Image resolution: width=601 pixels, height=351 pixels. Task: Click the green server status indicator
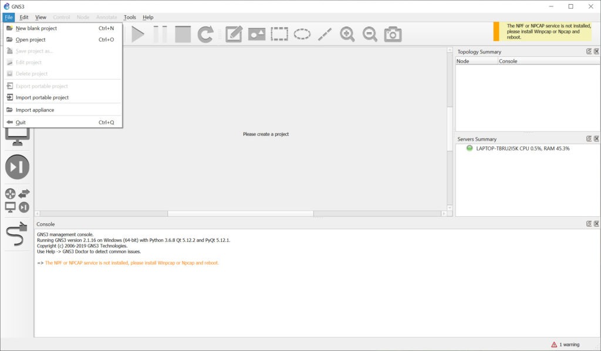point(469,148)
